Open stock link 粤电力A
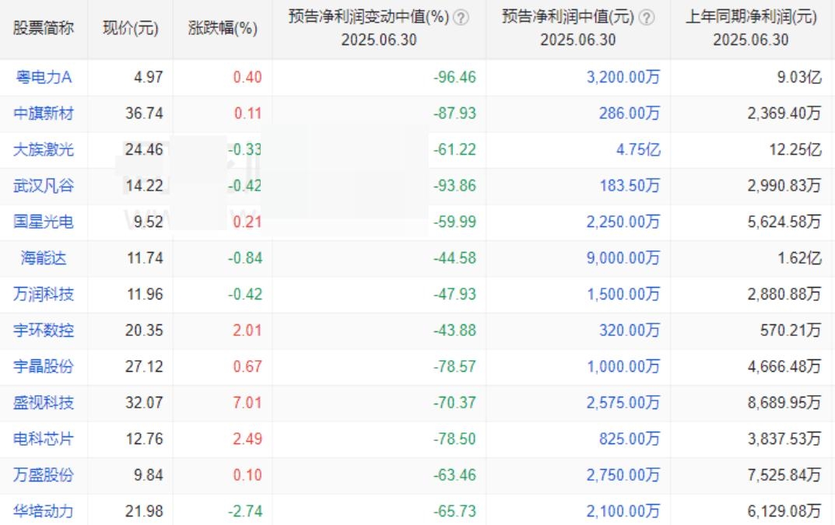The width and height of the screenshot is (835, 525). coord(44,77)
